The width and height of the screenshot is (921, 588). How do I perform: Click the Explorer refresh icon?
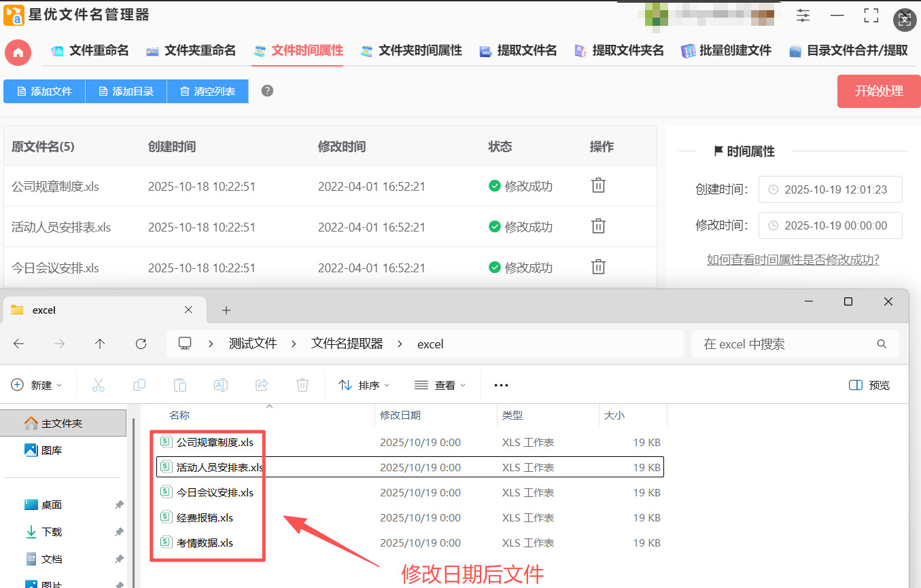(x=141, y=344)
